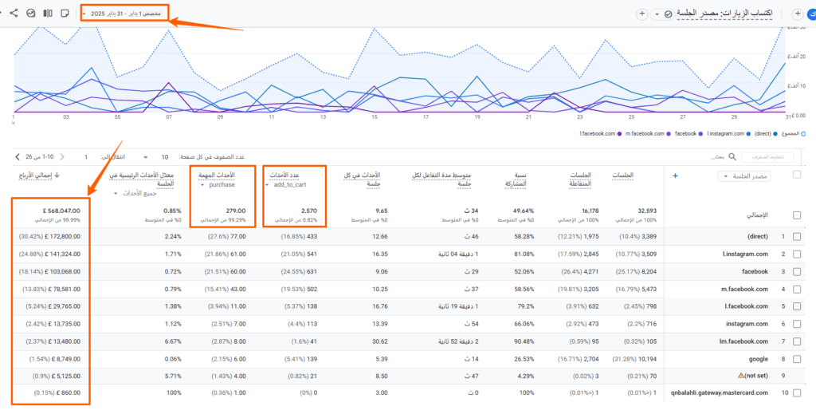Open the Insights trend icon
This screenshot has height=410, width=816.
pyautogui.click(x=31, y=13)
